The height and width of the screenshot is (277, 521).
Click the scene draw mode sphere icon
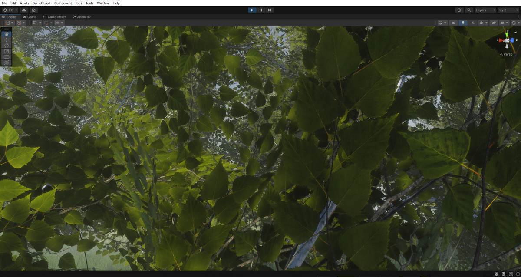point(440,23)
